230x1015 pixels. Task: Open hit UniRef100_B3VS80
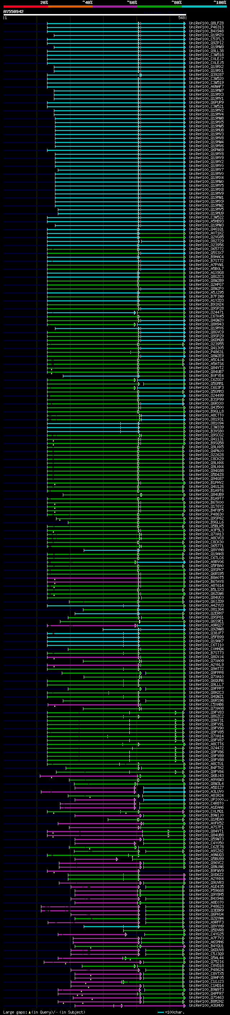206,431
